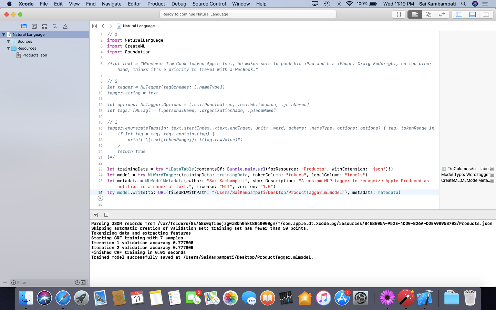Image resolution: width=496 pixels, height=310 pixels.
Task: Click the related items grid icon in jump bar
Action: pyautogui.click(x=94, y=25)
